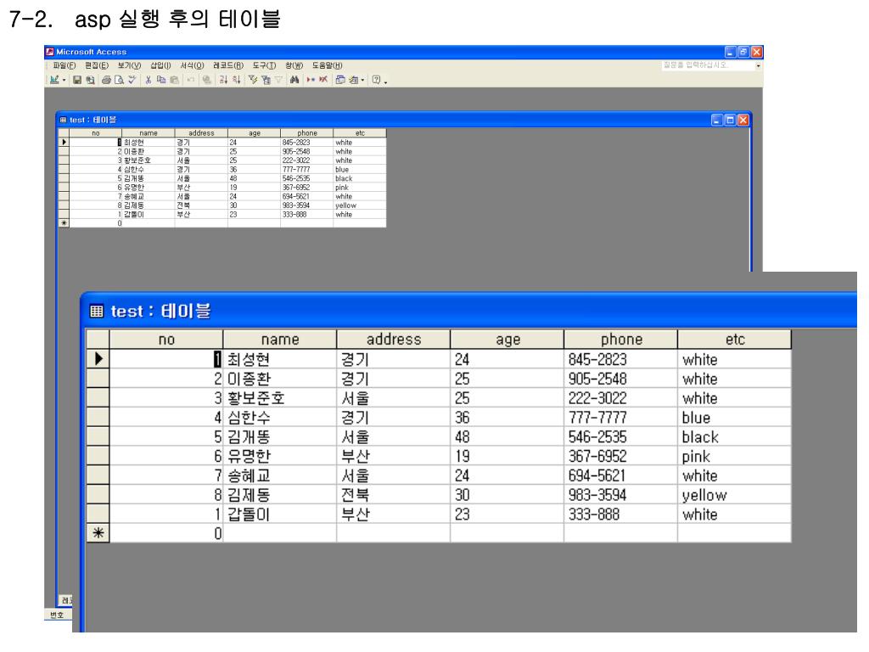Click the help question input box
This screenshot has width=869, height=652.
click(x=708, y=65)
